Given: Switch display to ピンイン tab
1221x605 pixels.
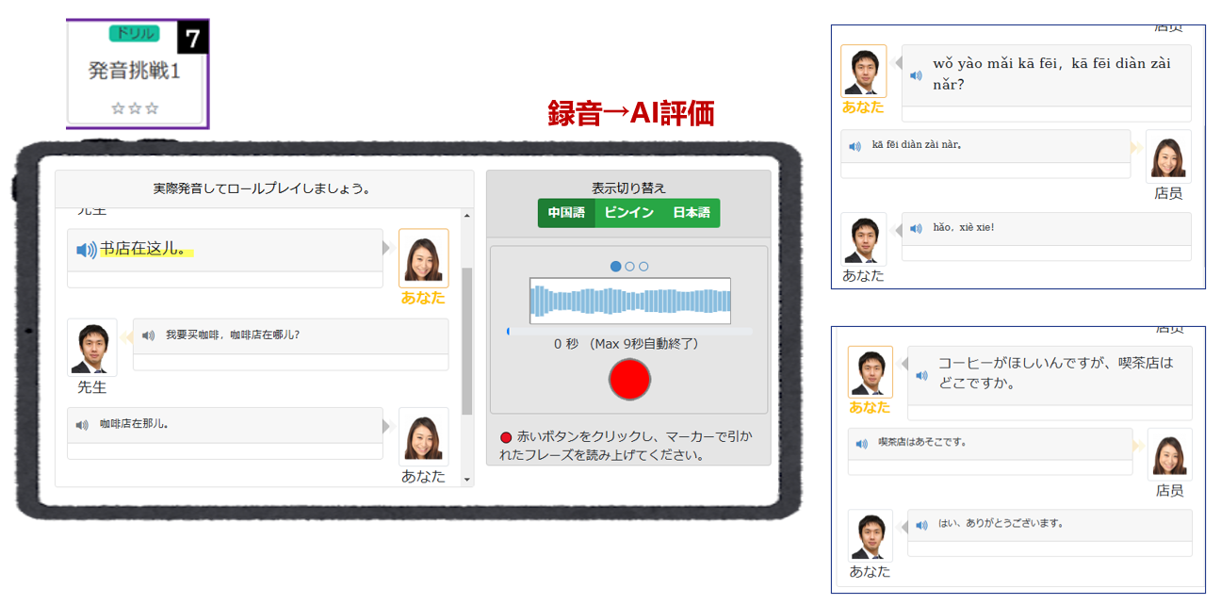Looking at the screenshot, I should [628, 213].
